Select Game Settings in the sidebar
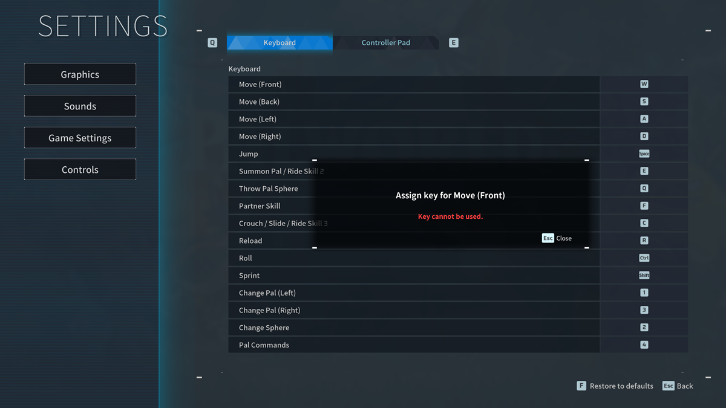 [x=80, y=137]
